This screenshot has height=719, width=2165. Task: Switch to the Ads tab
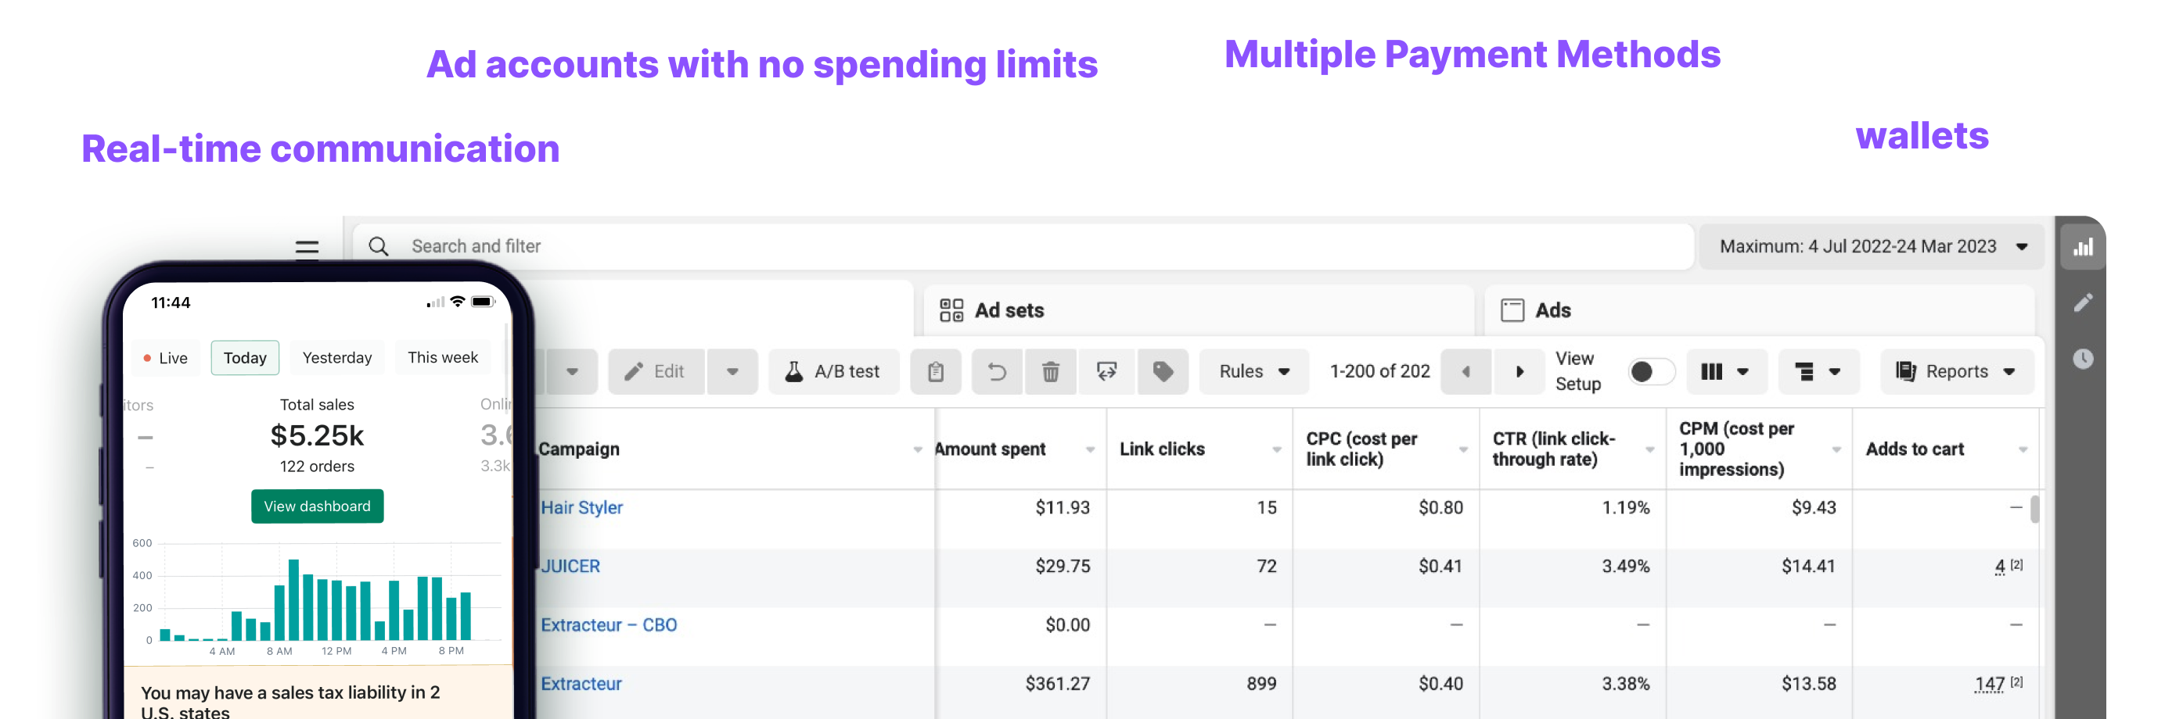(x=1552, y=311)
